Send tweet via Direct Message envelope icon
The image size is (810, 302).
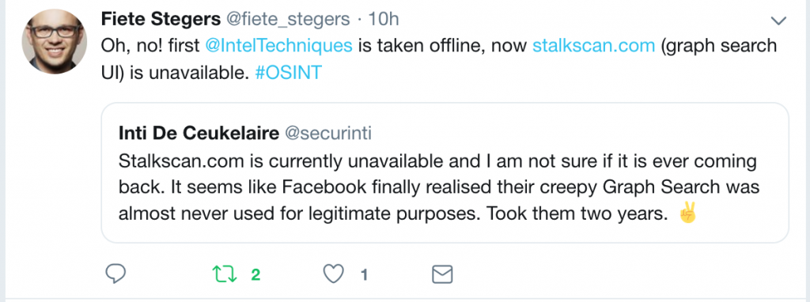(441, 274)
